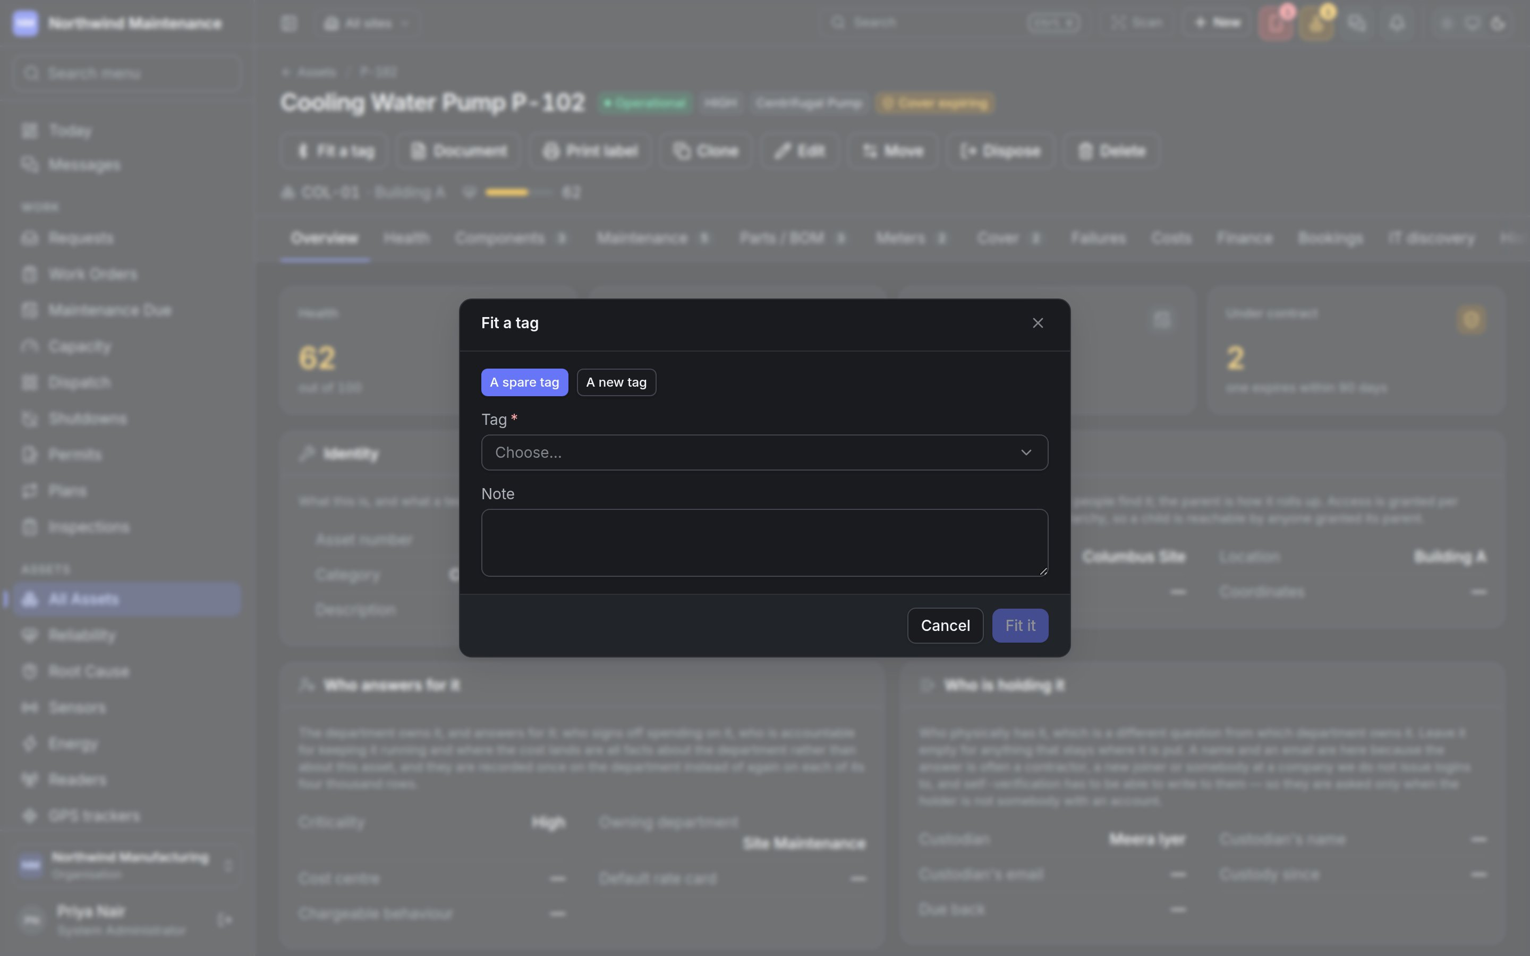Open Energy in the sidebar
The image size is (1530, 956).
[x=126, y=744]
